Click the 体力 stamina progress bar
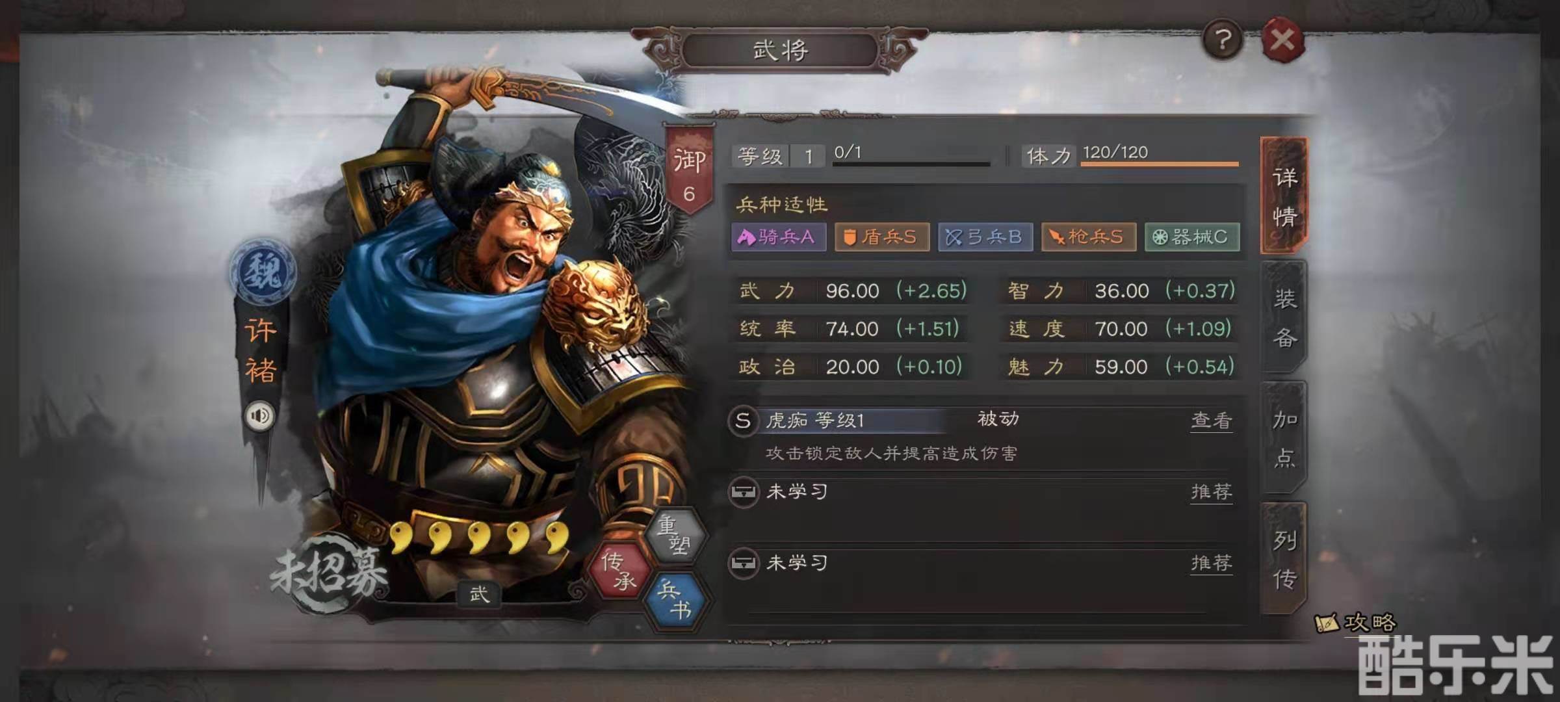The height and width of the screenshot is (702, 1560). [x=1160, y=164]
